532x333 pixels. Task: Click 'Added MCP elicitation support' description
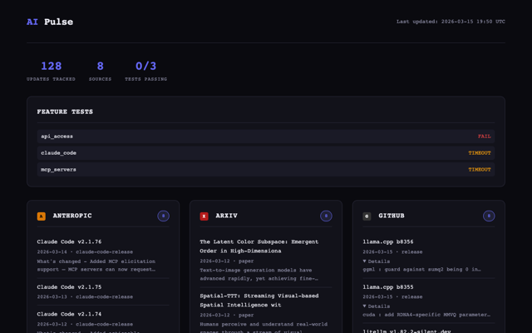click(96, 266)
